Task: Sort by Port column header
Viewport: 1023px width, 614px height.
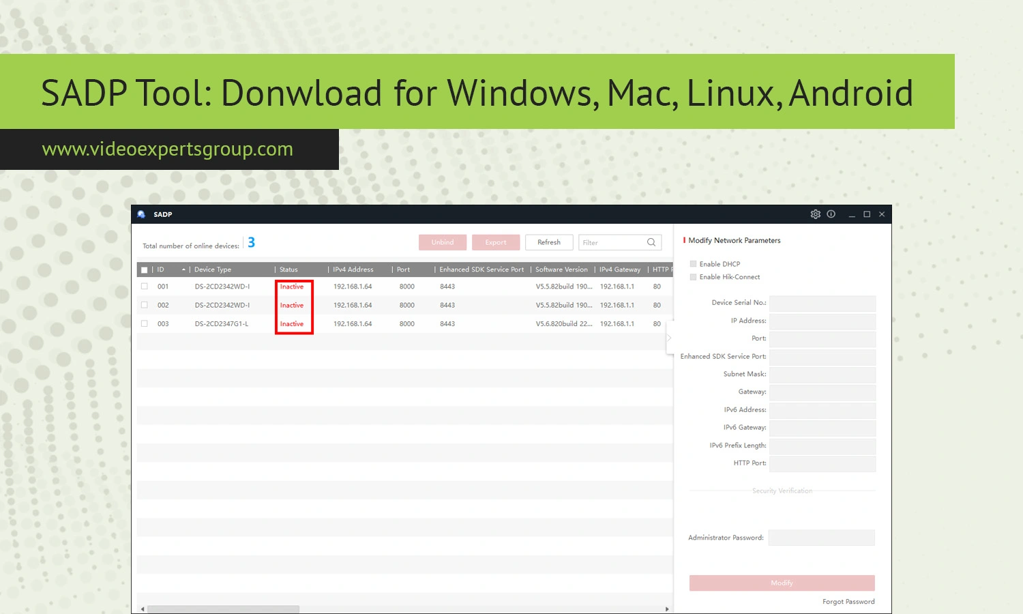Action: (403, 269)
